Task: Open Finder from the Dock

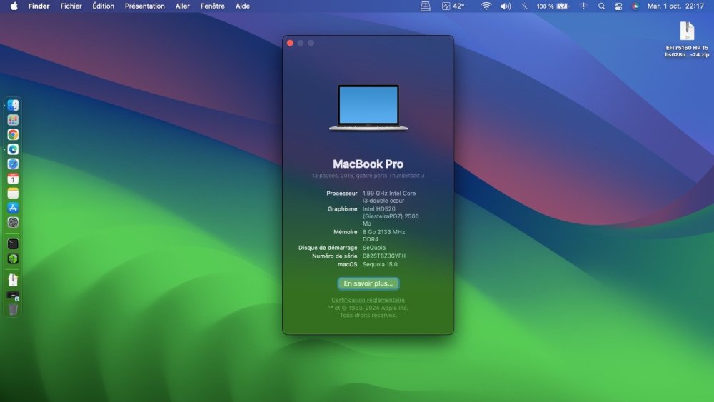Action: tap(13, 105)
